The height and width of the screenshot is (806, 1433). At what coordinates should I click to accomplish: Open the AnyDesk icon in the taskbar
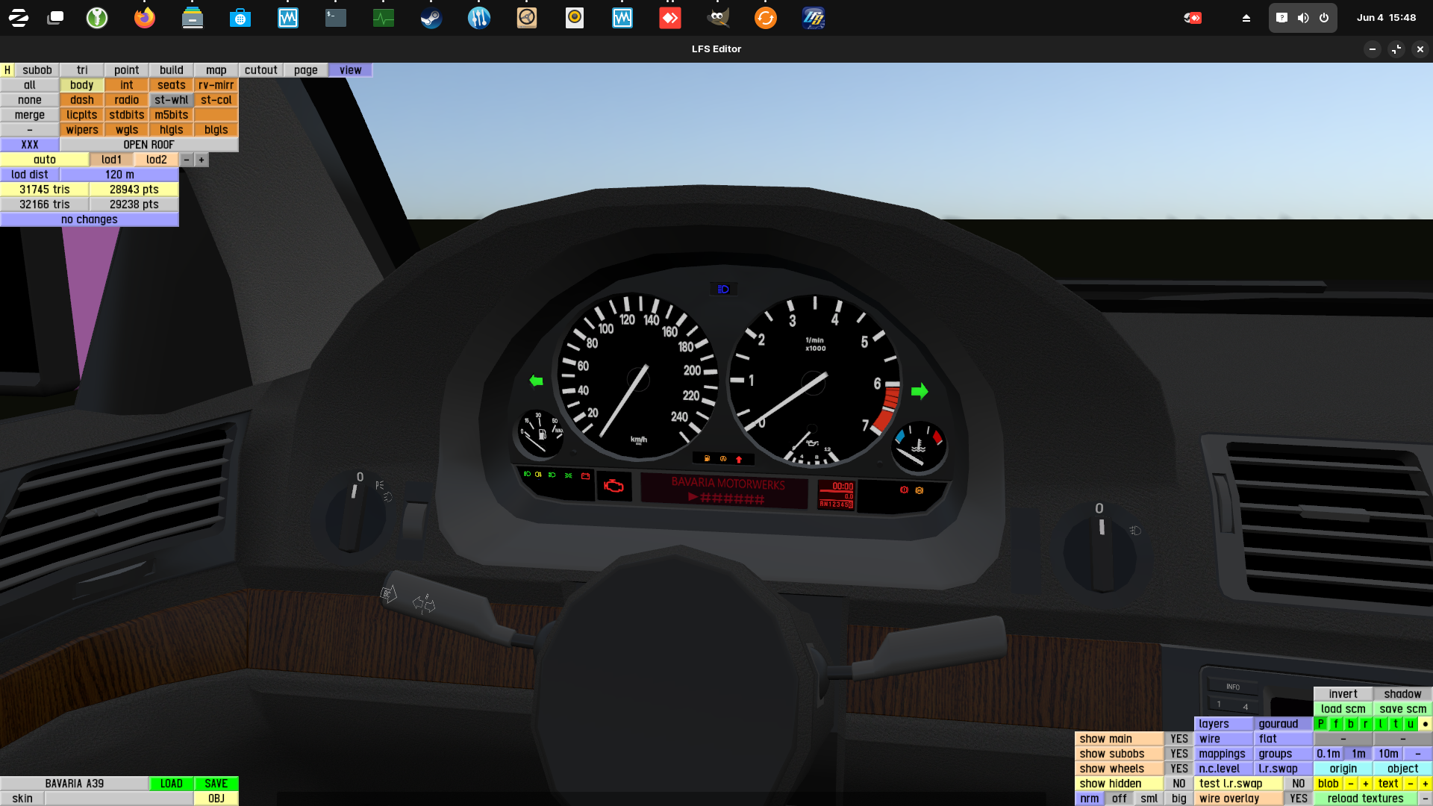[670, 18]
